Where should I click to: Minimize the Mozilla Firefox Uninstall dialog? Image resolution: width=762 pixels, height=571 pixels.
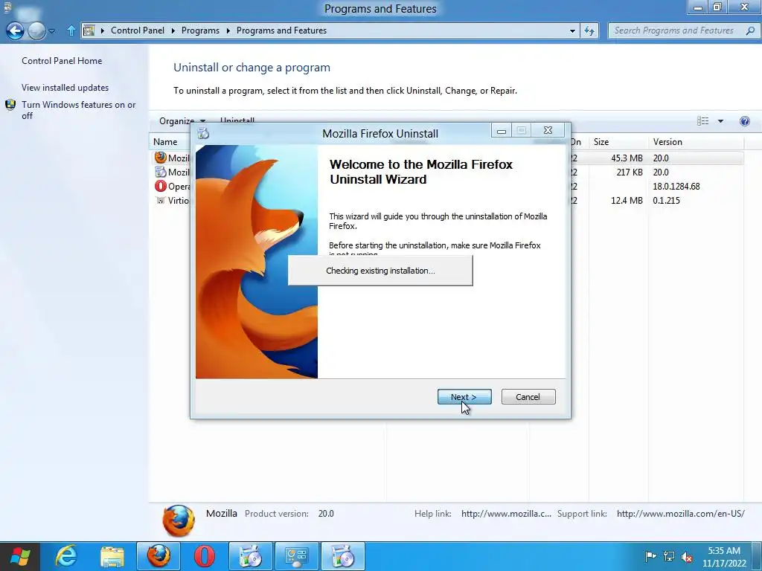click(x=502, y=131)
